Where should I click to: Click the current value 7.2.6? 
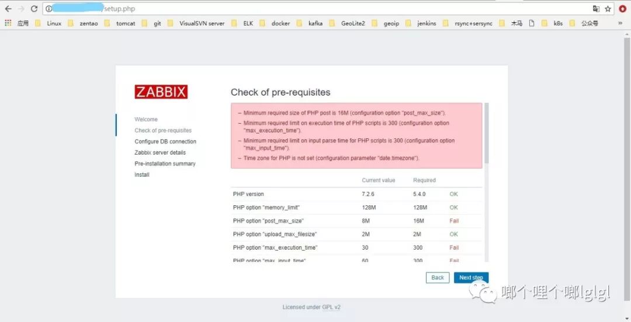tap(368, 194)
